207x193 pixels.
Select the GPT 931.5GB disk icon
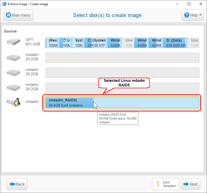(13, 42)
